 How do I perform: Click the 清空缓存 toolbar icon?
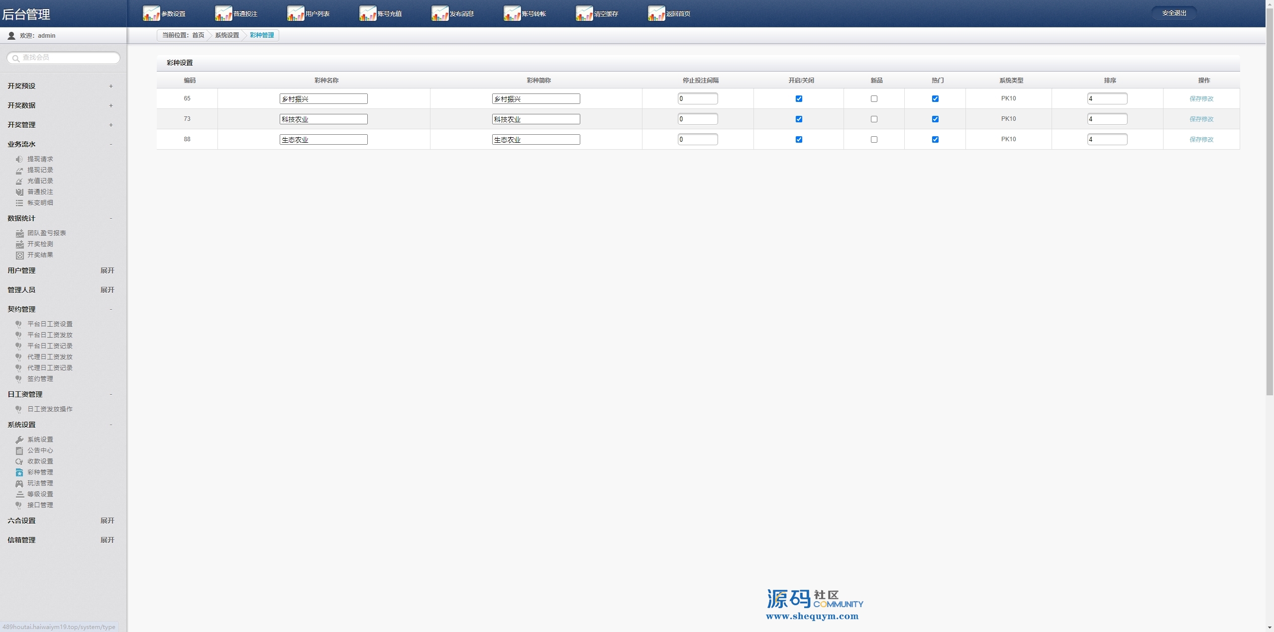(584, 13)
